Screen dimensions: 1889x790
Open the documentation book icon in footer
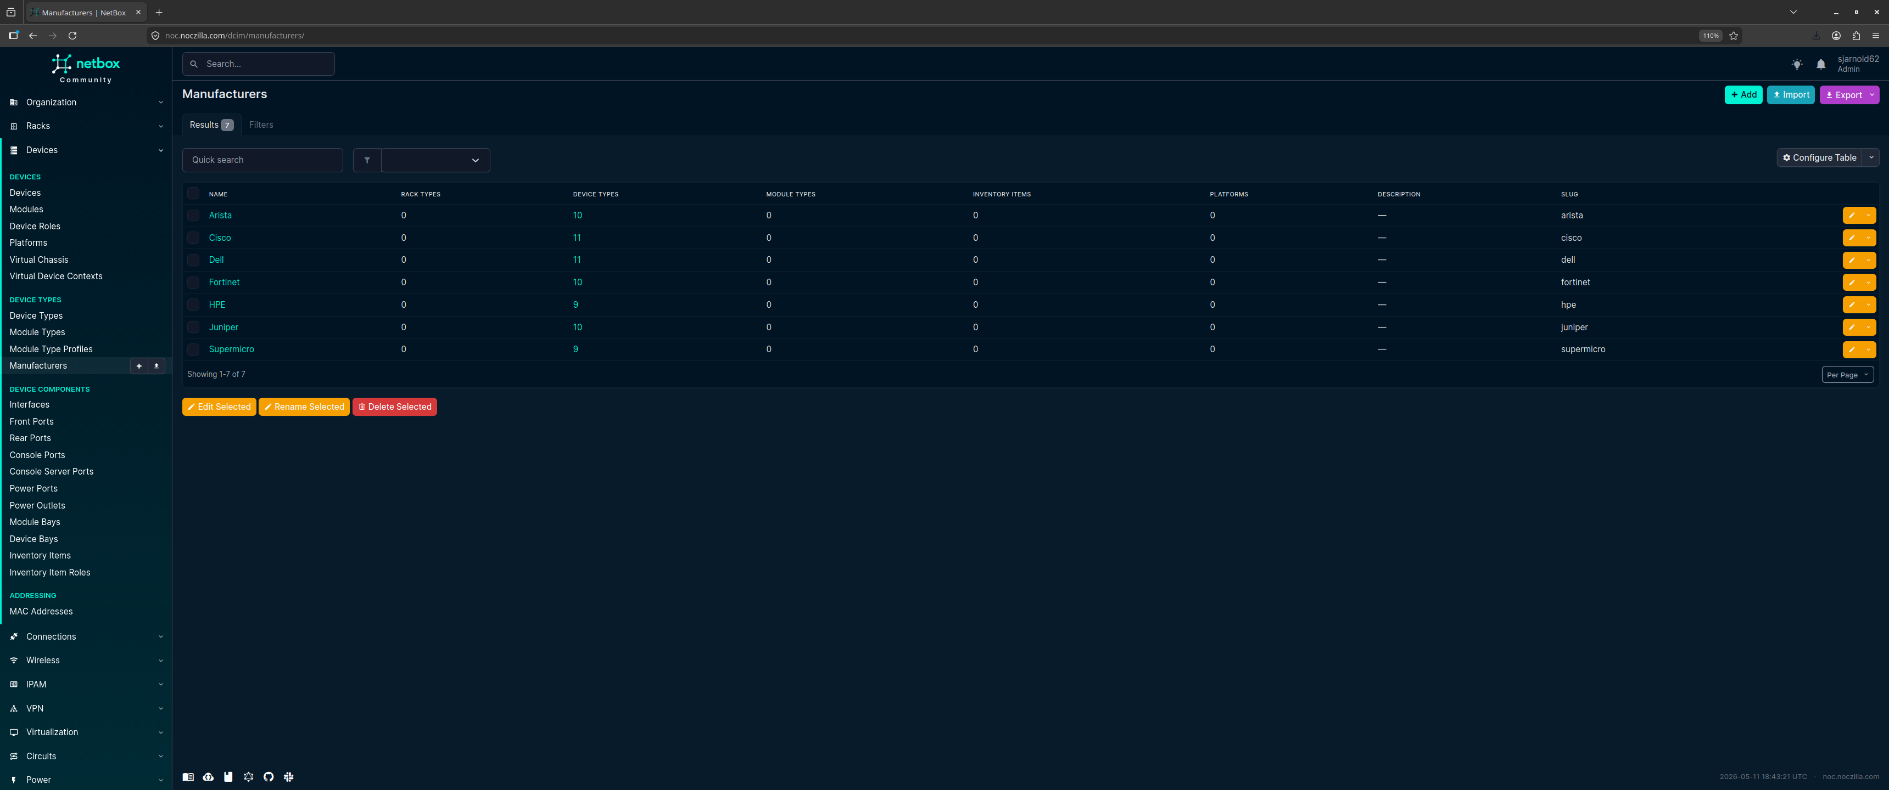(188, 777)
